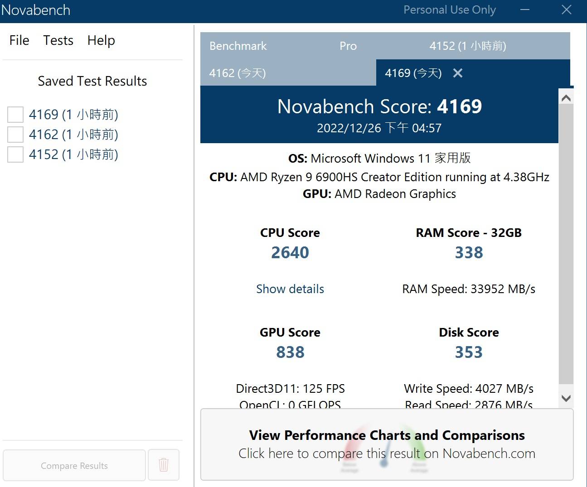Click the Write Speed 4027 MB/s text
This screenshot has width=587, height=487.
[x=469, y=389]
